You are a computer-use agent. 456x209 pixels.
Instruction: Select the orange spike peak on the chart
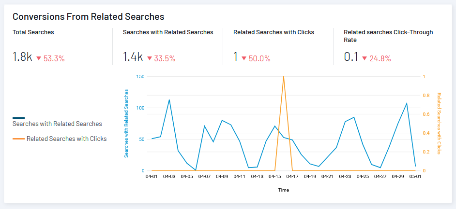(283, 77)
